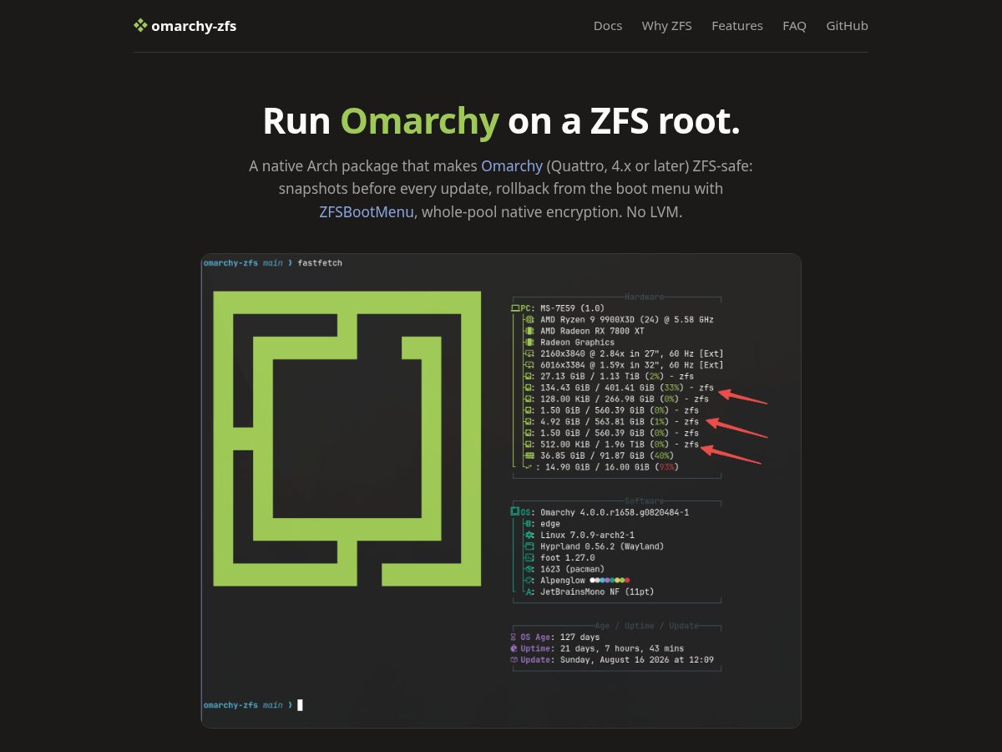This screenshot has width=1002, height=752.
Task: Click the CPU icon beside AMD Ryzen 9
Action: (529, 319)
